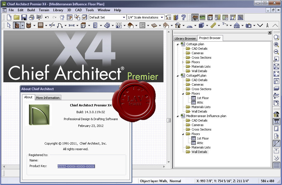Collapse the Cottage.plan tree node
282x185 pixels.
pyautogui.click(x=178, y=44)
